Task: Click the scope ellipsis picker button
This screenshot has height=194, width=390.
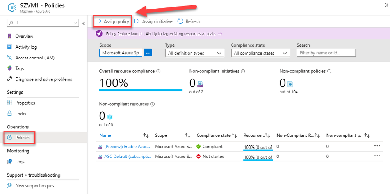Action: coord(148,53)
